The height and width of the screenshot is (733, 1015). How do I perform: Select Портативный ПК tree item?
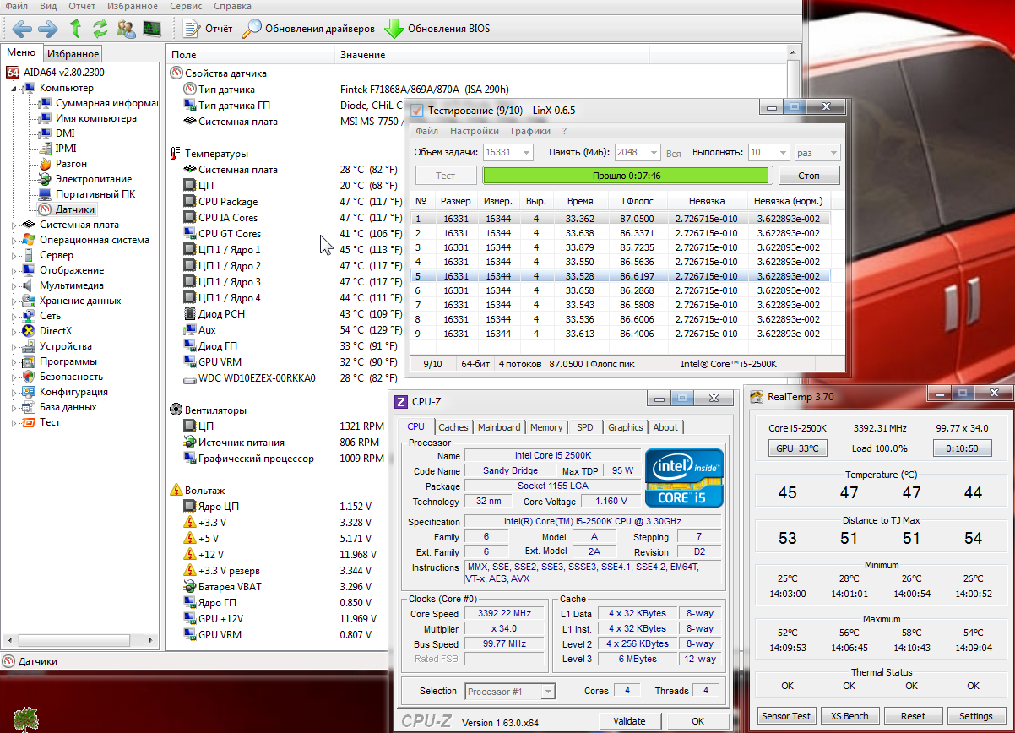[x=87, y=194]
